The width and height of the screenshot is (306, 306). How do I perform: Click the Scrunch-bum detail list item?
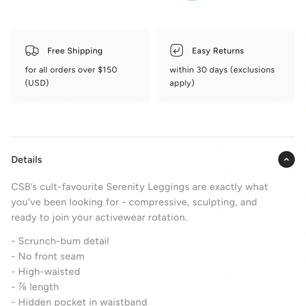click(60, 241)
